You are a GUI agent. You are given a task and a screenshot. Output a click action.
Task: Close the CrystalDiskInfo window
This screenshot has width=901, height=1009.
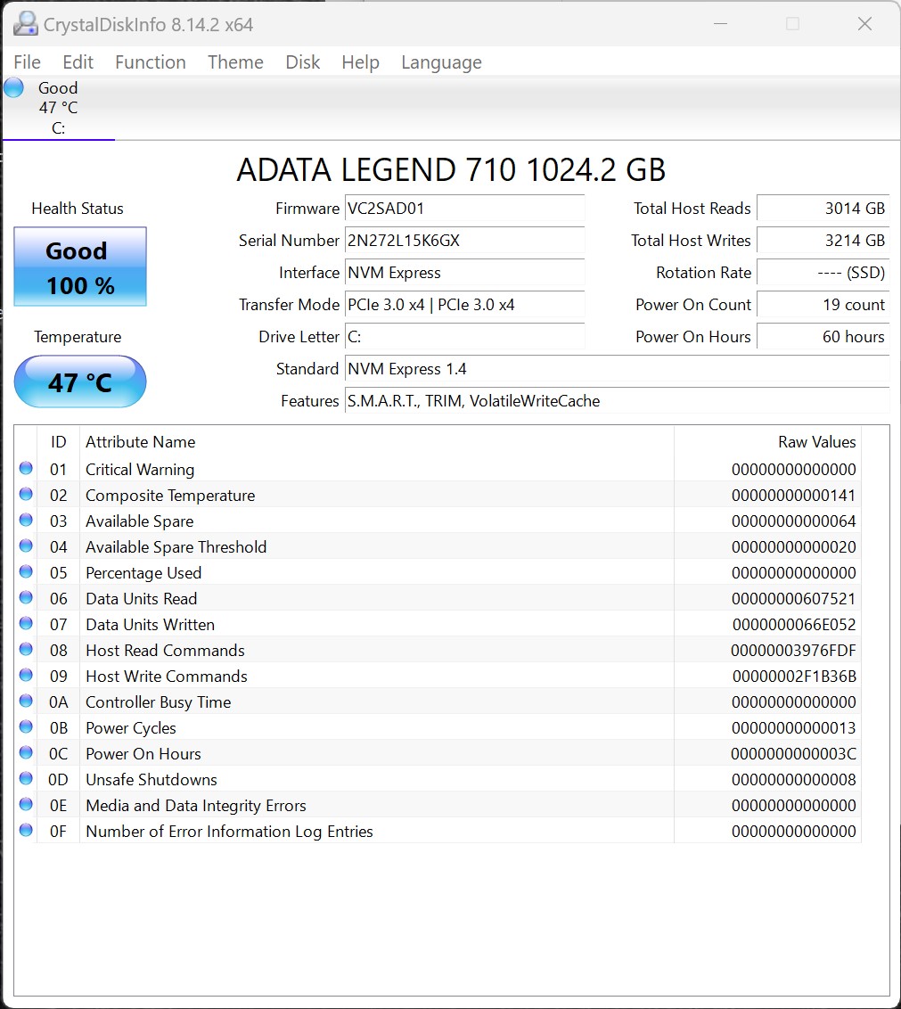click(x=865, y=24)
